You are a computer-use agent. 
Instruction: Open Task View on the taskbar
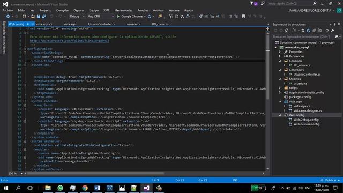click(30, 188)
